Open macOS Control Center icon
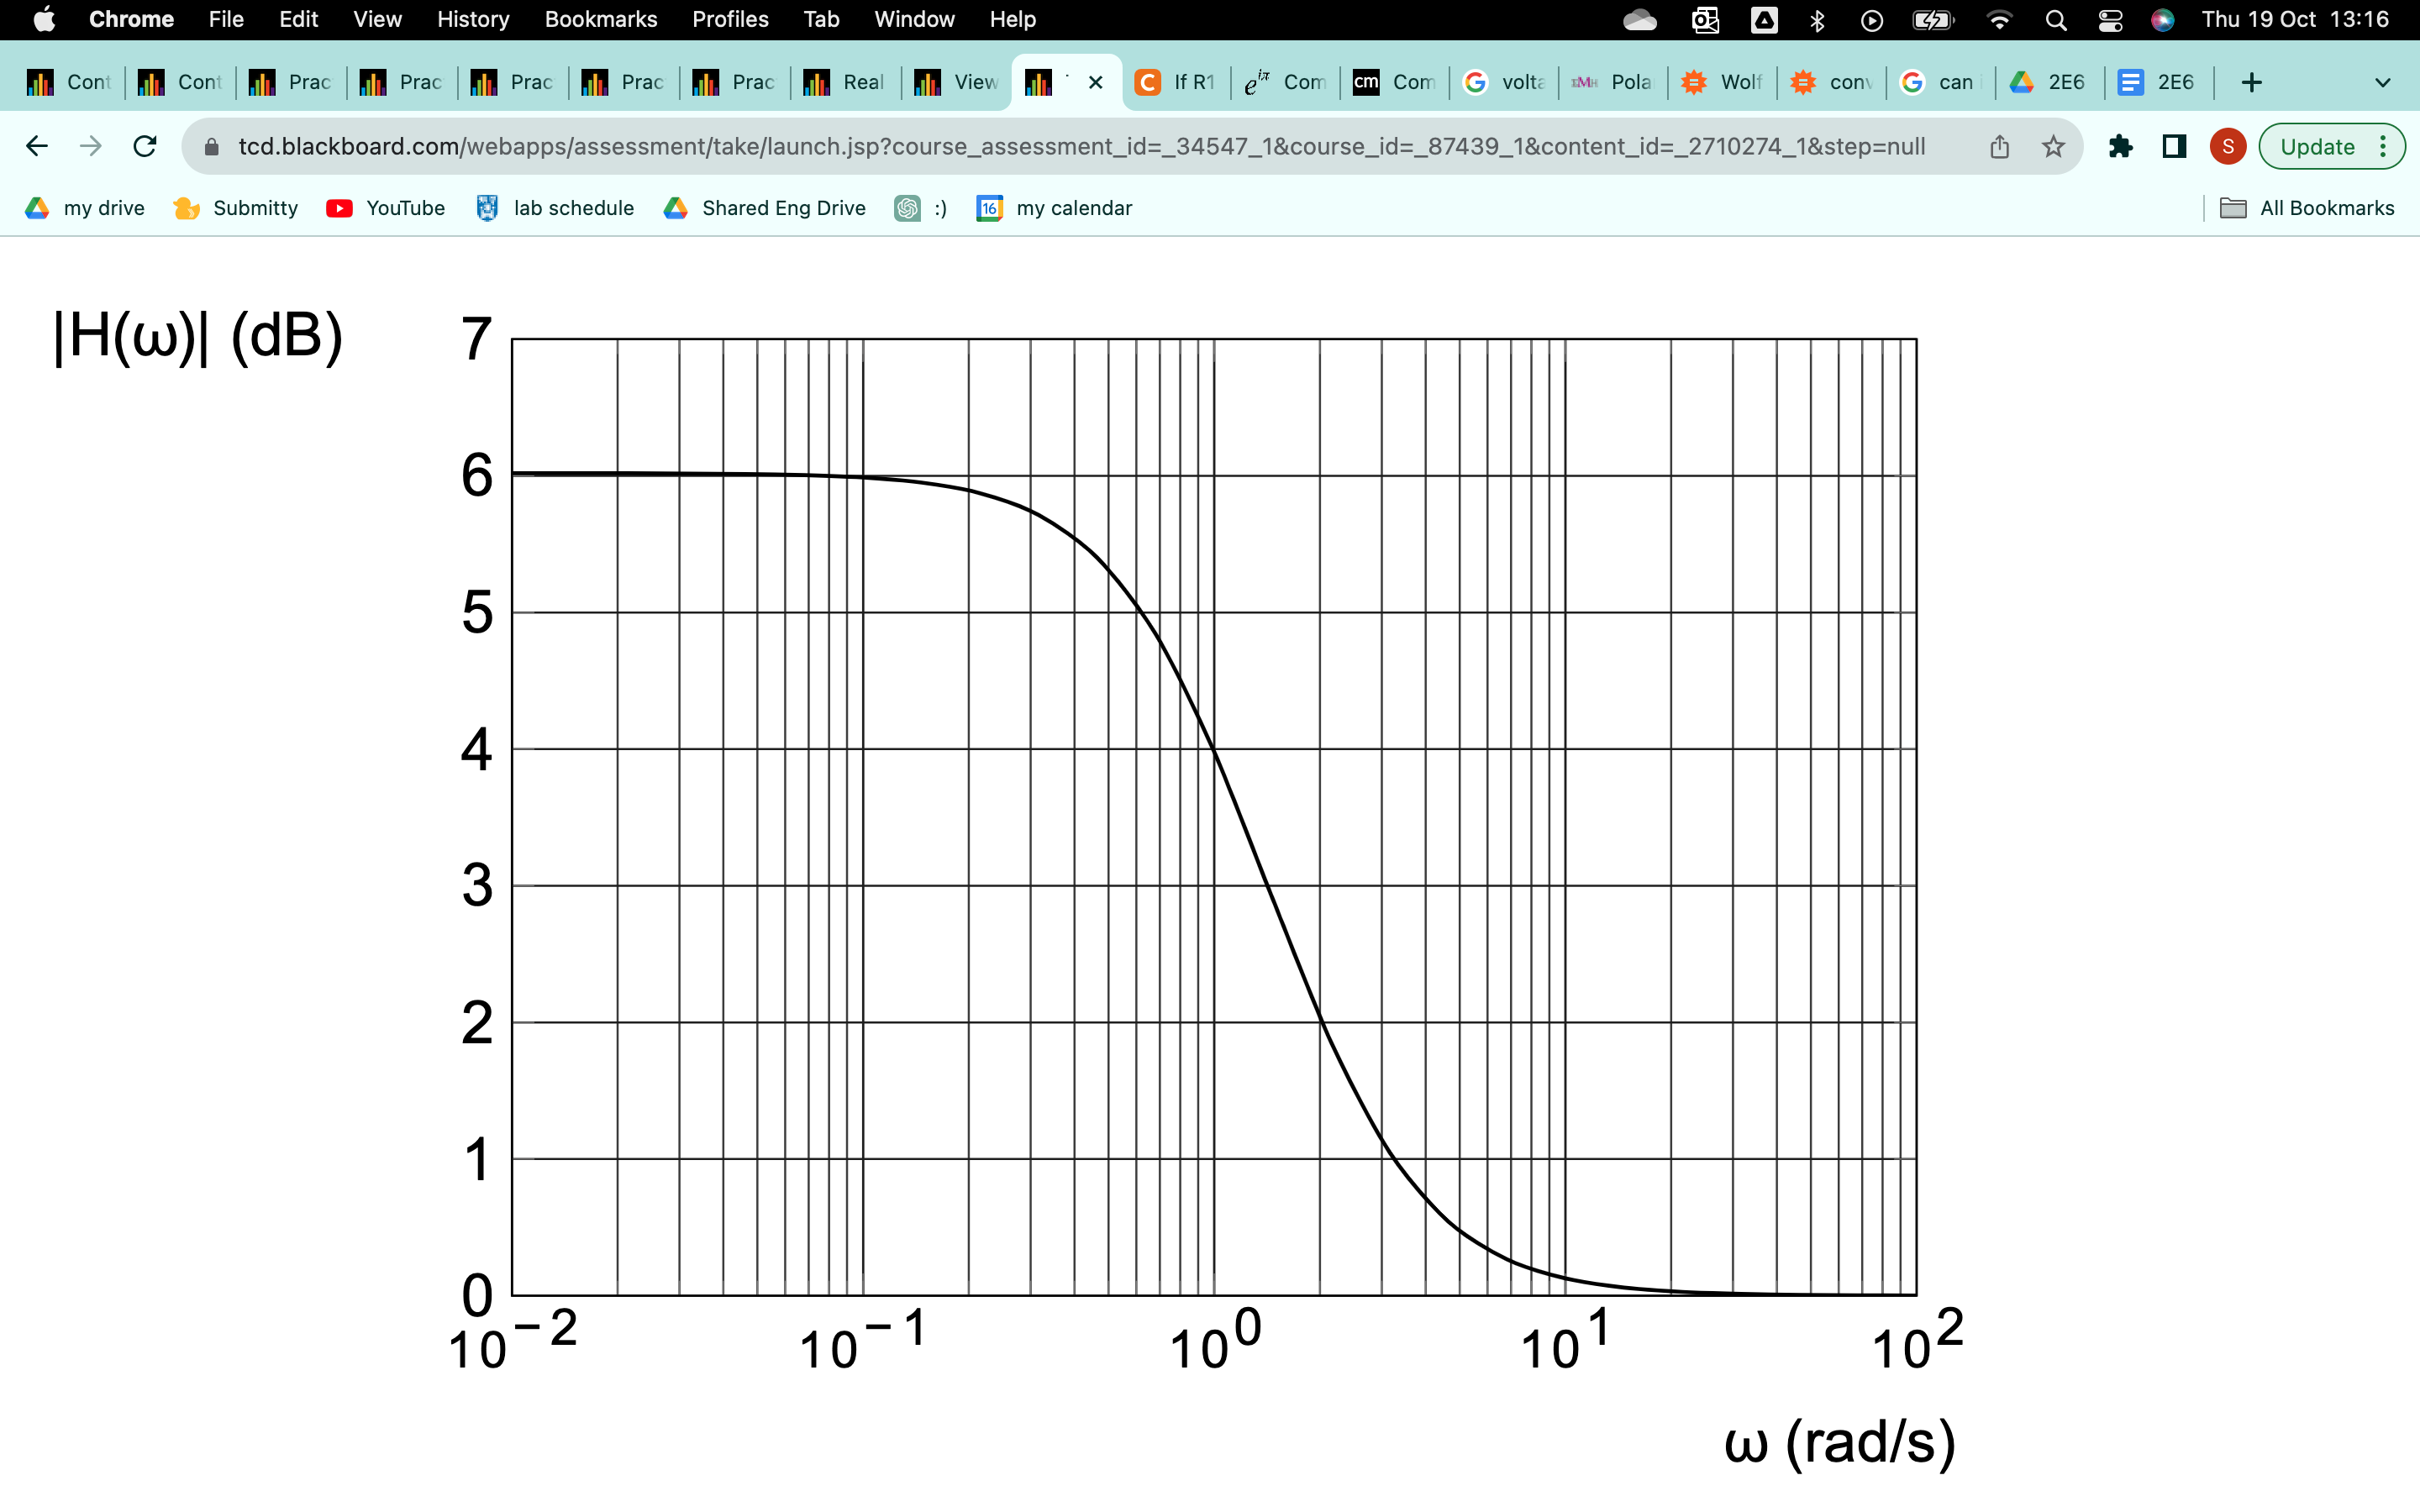 click(2110, 20)
